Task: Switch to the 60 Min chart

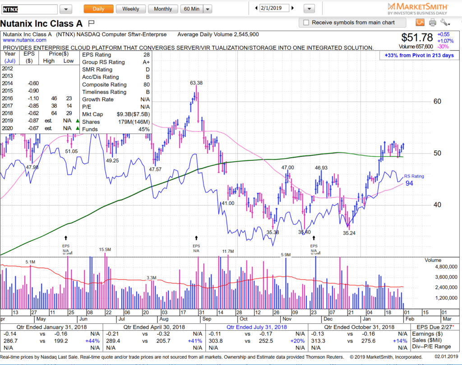Action: point(191,9)
